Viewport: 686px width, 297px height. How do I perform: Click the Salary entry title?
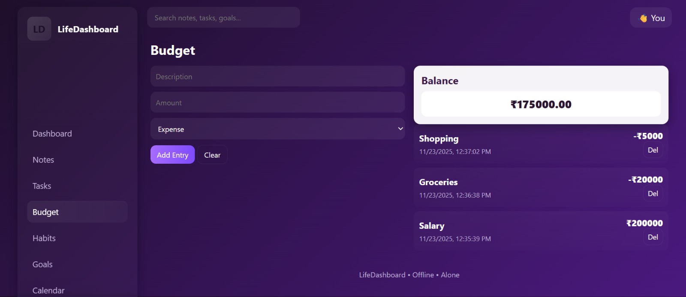(x=432, y=226)
